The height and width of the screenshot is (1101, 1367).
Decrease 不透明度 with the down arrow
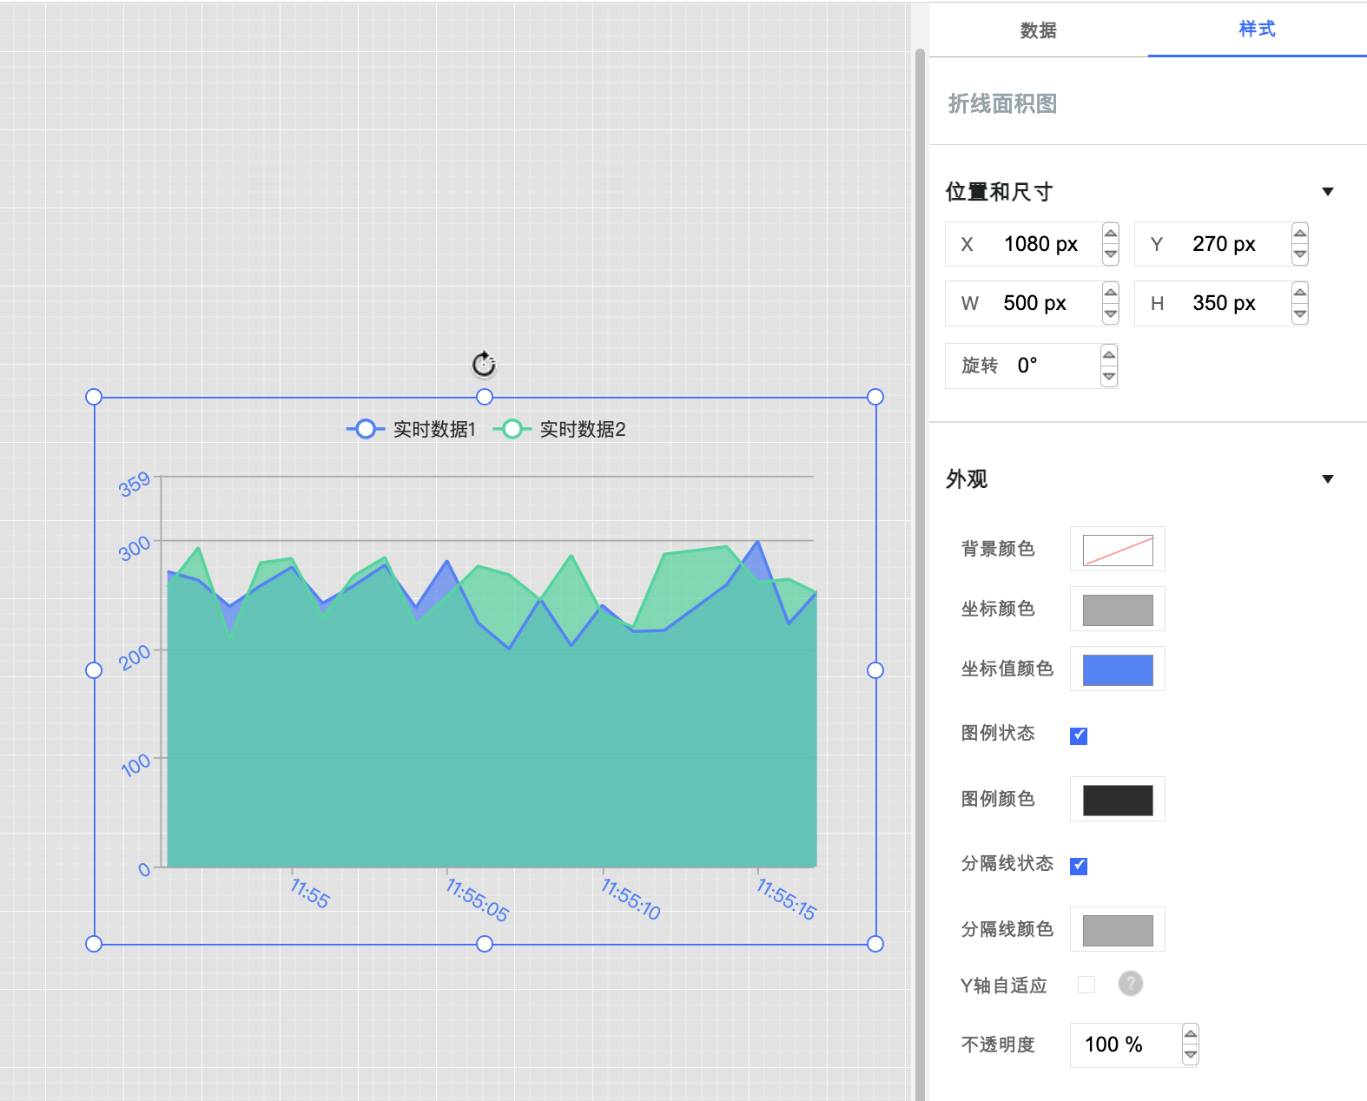coord(1191,1055)
